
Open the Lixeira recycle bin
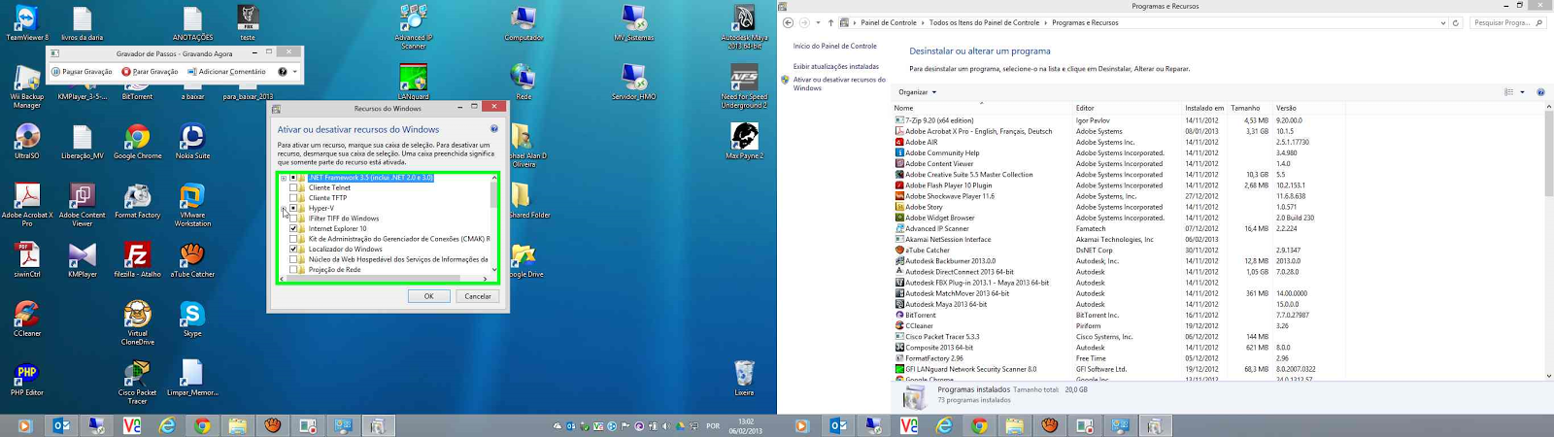click(744, 379)
